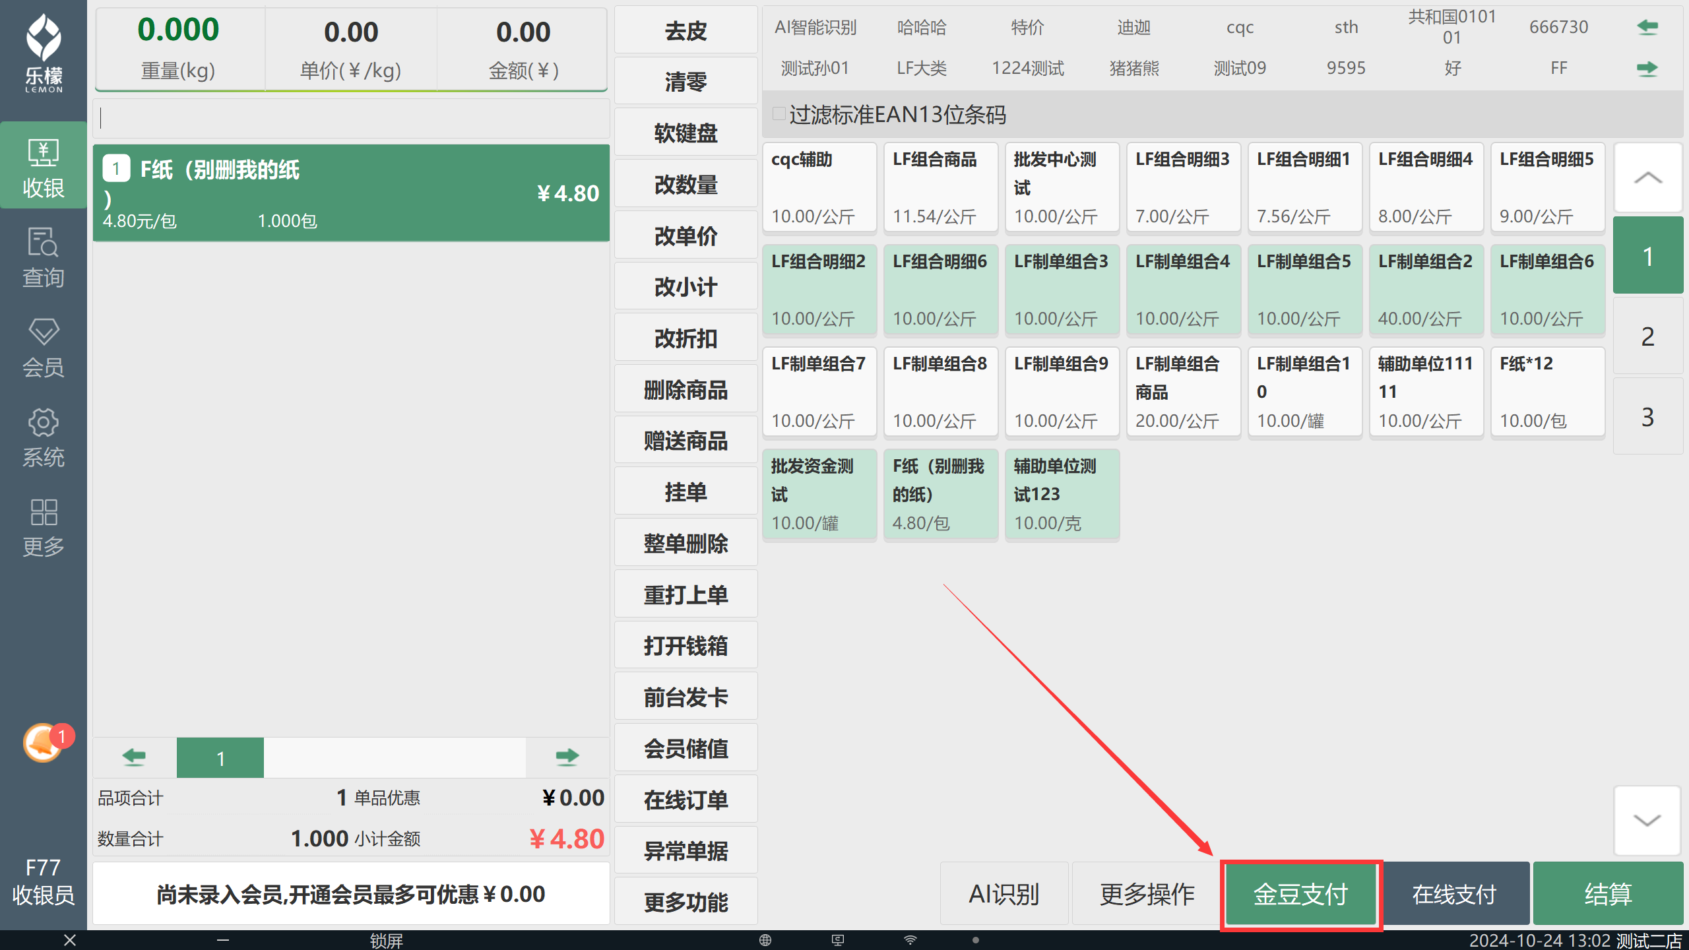This screenshot has height=950, width=1689.
Task: Click the 在线支付 online payment button
Action: pyautogui.click(x=1455, y=894)
